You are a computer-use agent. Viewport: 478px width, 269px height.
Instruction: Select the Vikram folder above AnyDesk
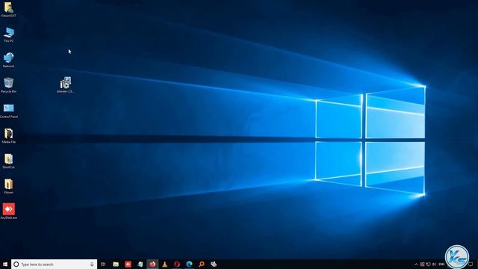pos(8,186)
